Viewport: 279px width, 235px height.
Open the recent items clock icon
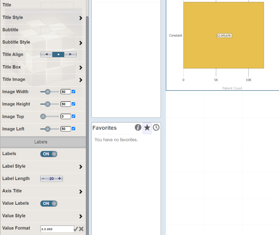click(x=156, y=127)
